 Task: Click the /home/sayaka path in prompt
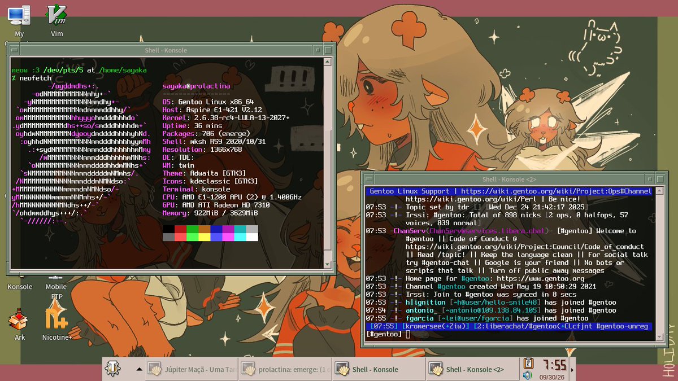(123, 70)
